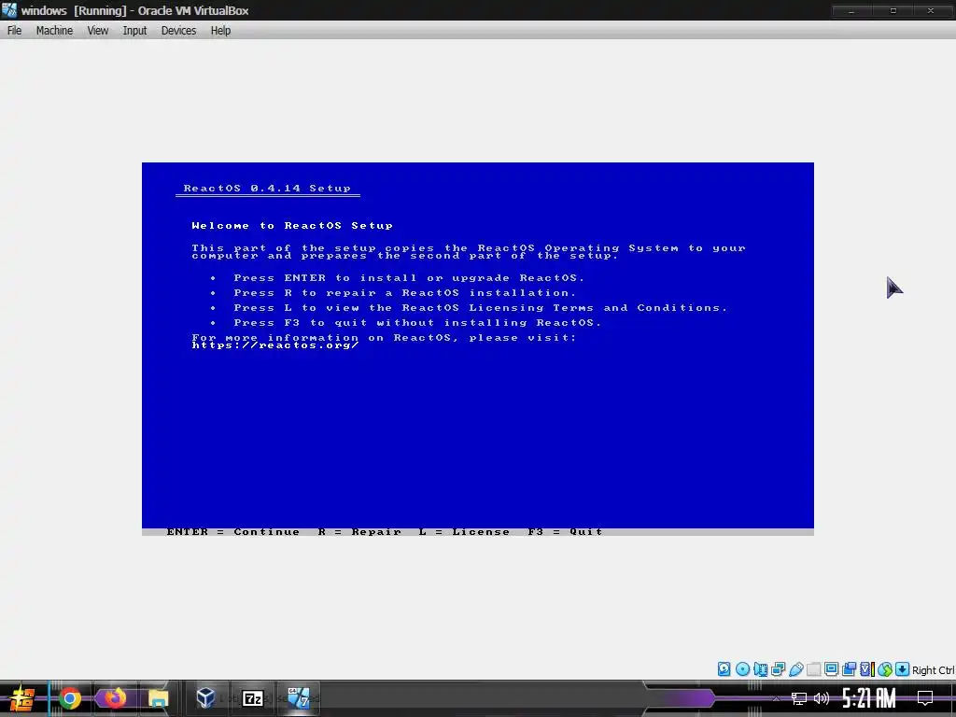Screen dimensions: 956x717
Task: Click the optical disk status icon
Action: point(742,669)
